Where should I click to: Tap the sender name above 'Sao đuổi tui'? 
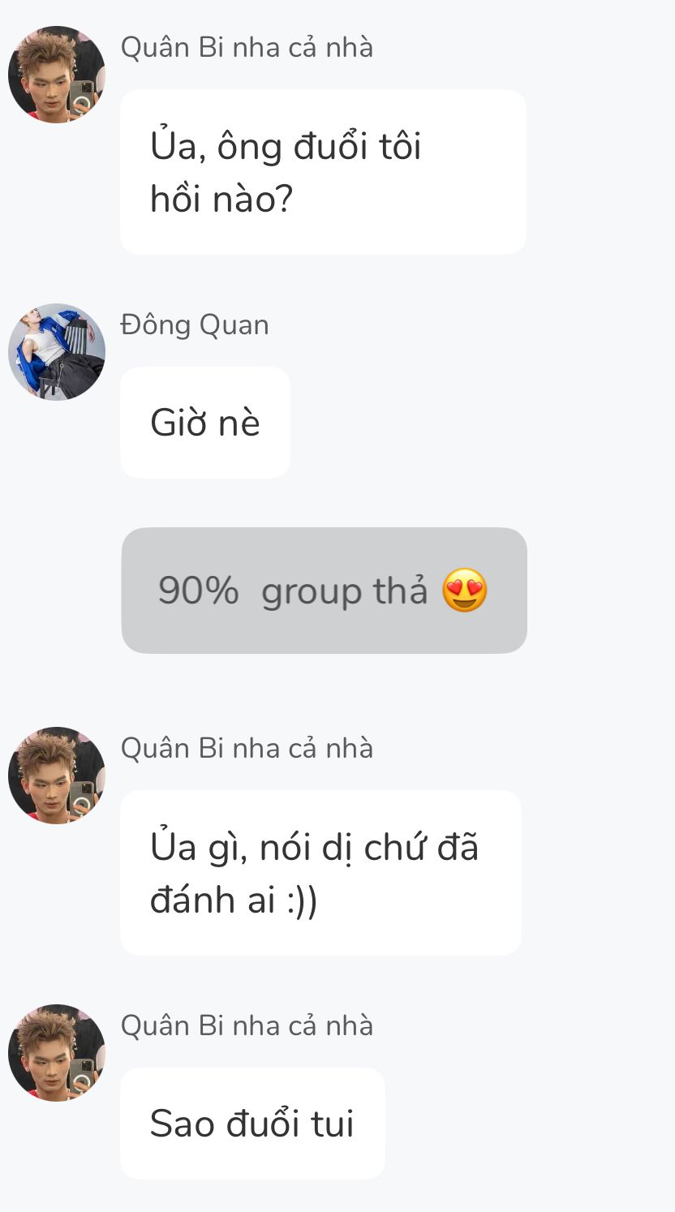(247, 1026)
